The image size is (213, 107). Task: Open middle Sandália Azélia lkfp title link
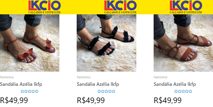pyautogui.click(x=98, y=84)
